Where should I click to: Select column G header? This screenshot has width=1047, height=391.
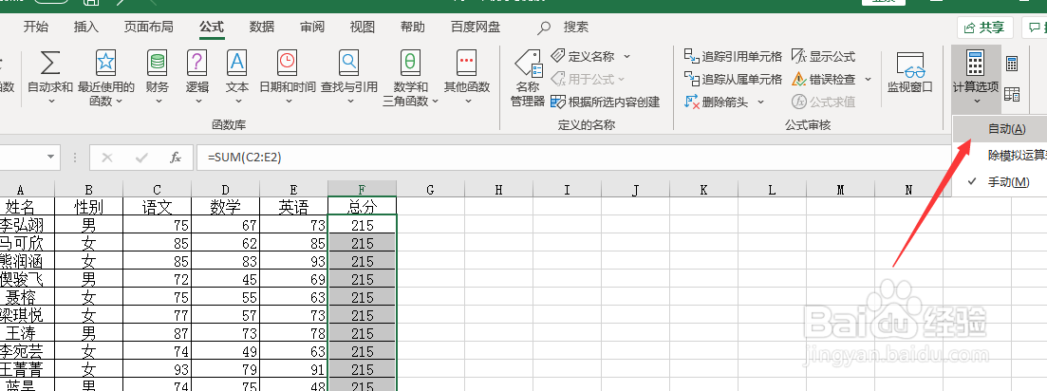tap(431, 190)
